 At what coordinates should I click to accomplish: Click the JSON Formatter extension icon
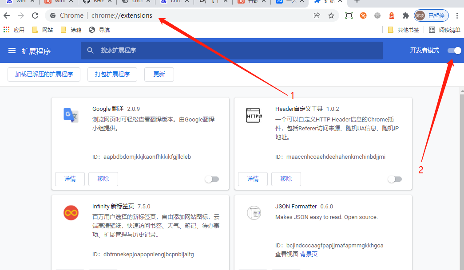[x=254, y=213]
